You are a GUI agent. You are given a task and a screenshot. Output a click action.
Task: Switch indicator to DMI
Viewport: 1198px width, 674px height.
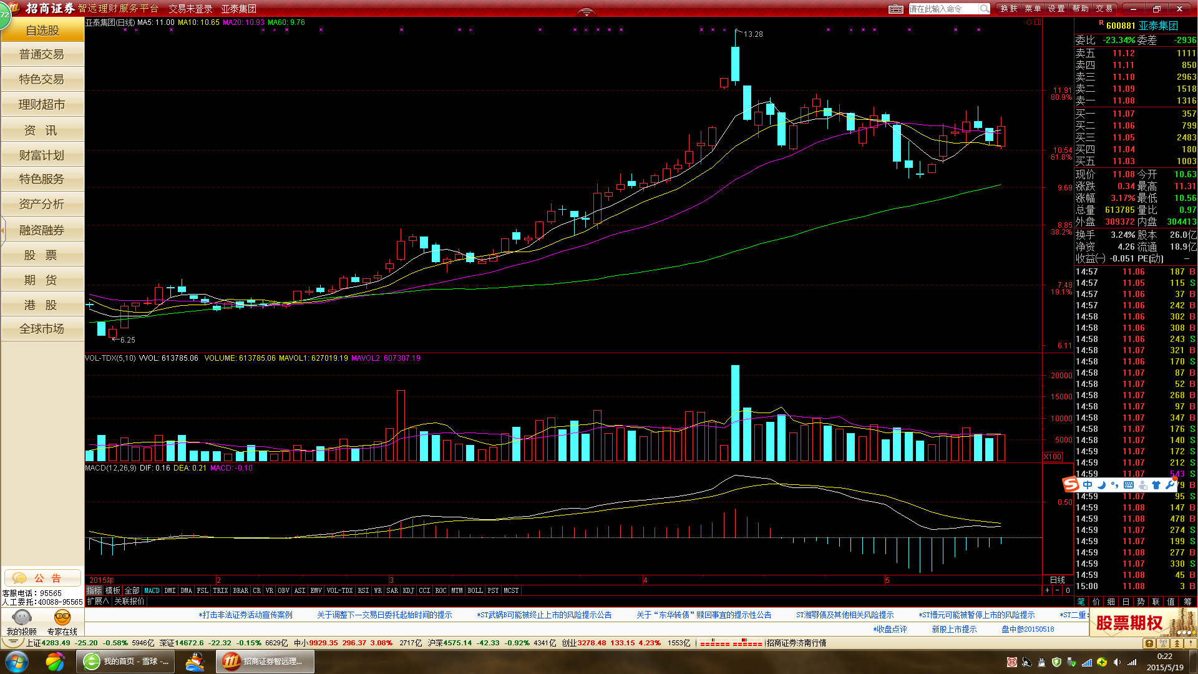[x=170, y=590]
